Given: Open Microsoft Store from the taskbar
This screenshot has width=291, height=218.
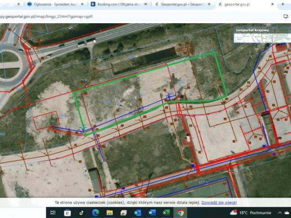Looking at the screenshot, I should (x=67, y=213).
